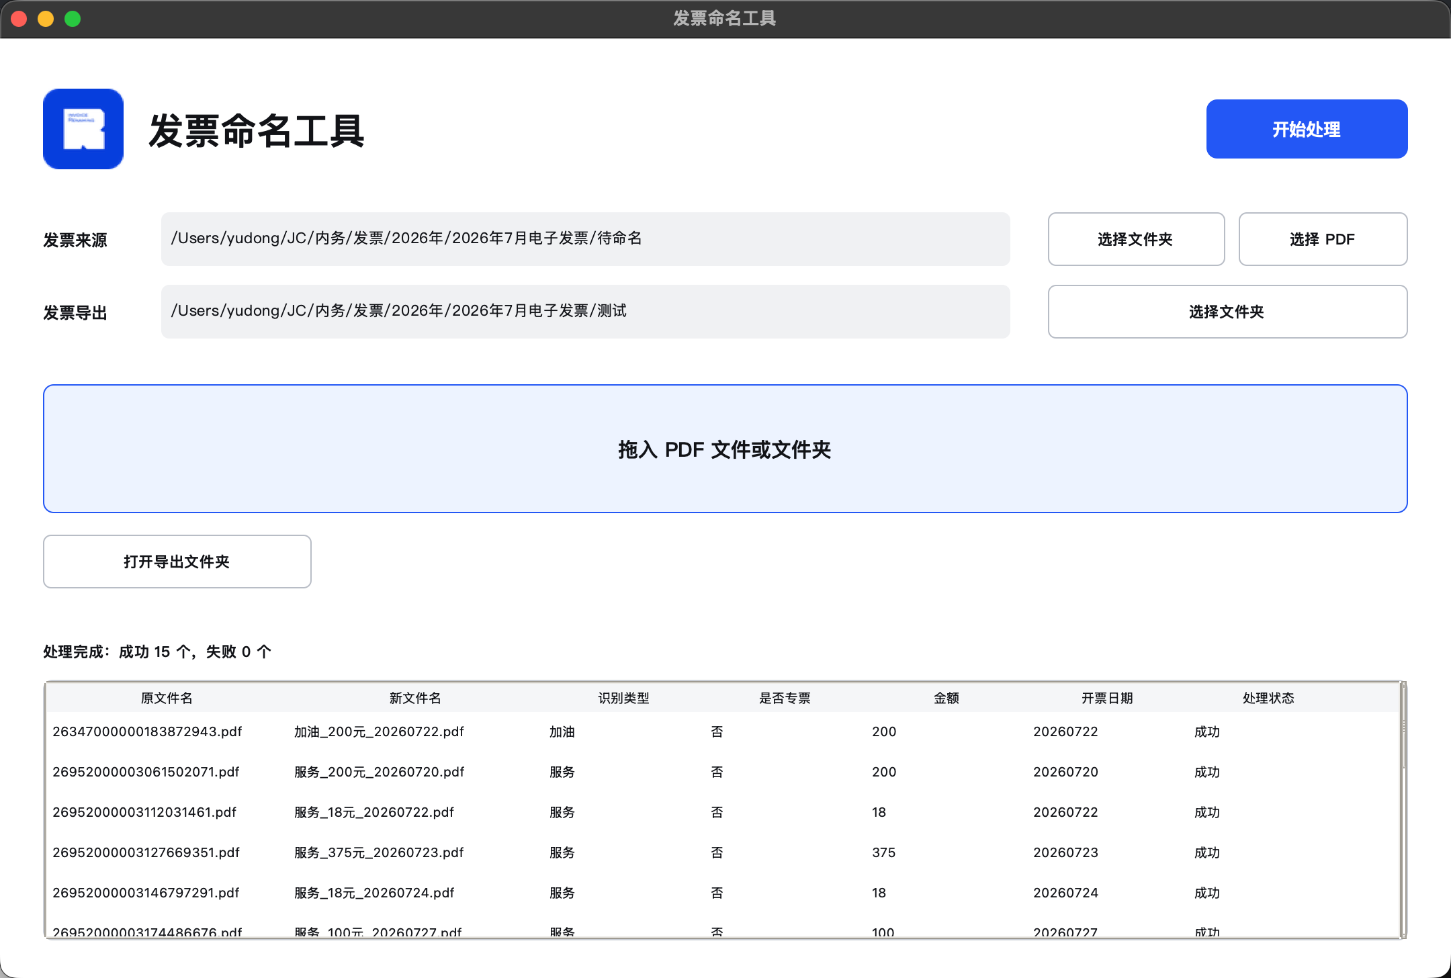Click 选择文件夹 button for 发票来源

tap(1136, 239)
